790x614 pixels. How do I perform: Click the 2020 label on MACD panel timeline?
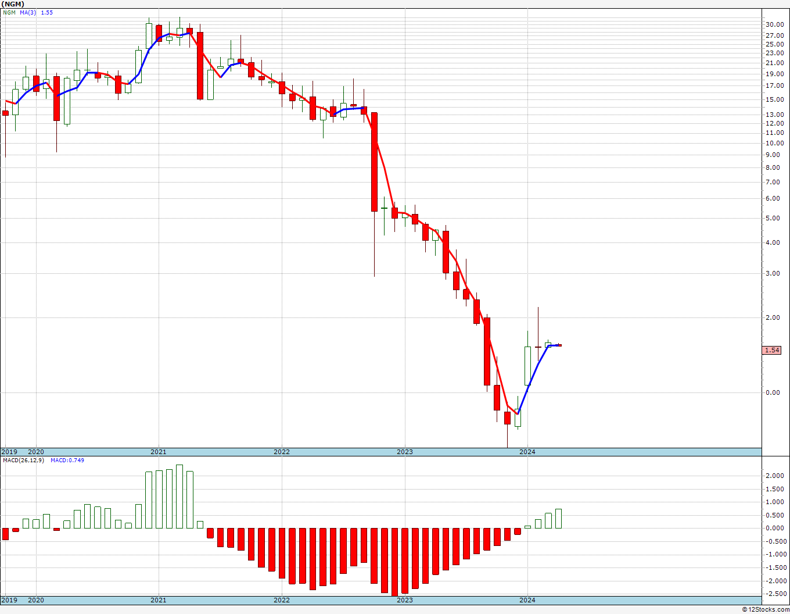(x=36, y=600)
